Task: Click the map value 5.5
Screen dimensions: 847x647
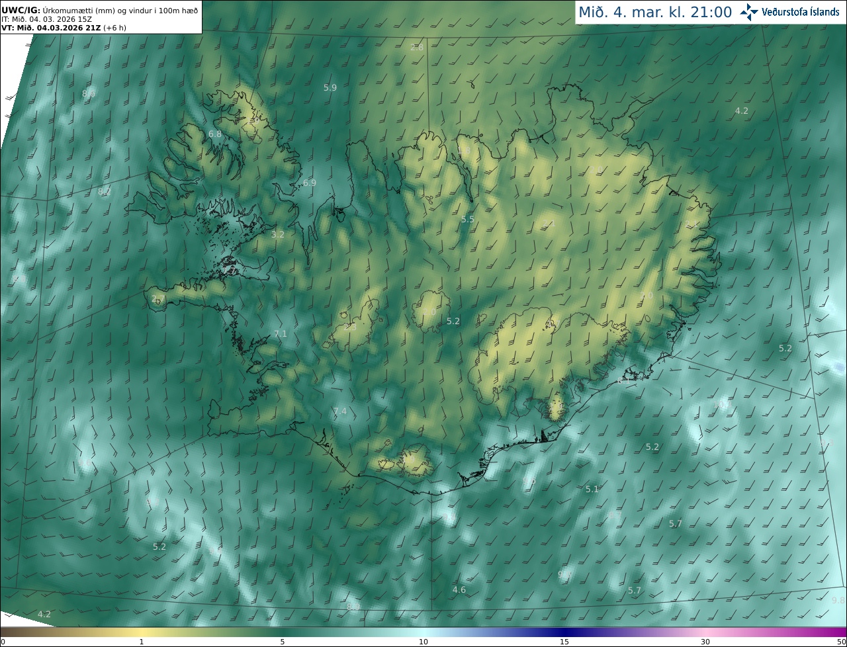Action: (468, 219)
